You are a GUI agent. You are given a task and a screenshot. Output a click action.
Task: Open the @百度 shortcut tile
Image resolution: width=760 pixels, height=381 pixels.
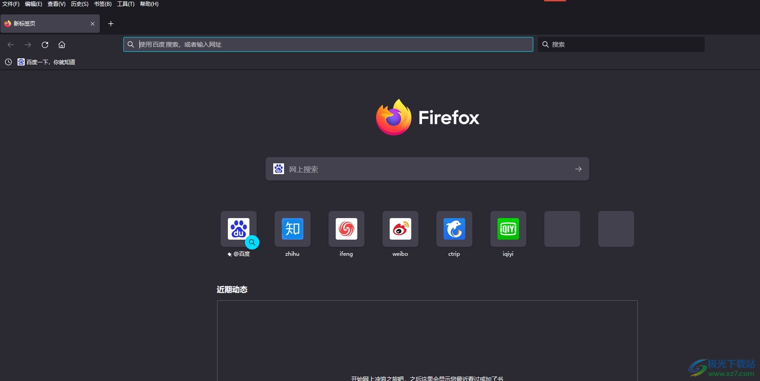239,229
